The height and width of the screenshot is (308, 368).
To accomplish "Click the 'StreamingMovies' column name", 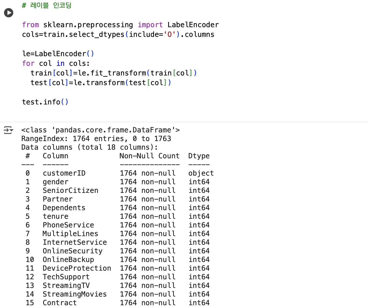I will [x=75, y=294].
